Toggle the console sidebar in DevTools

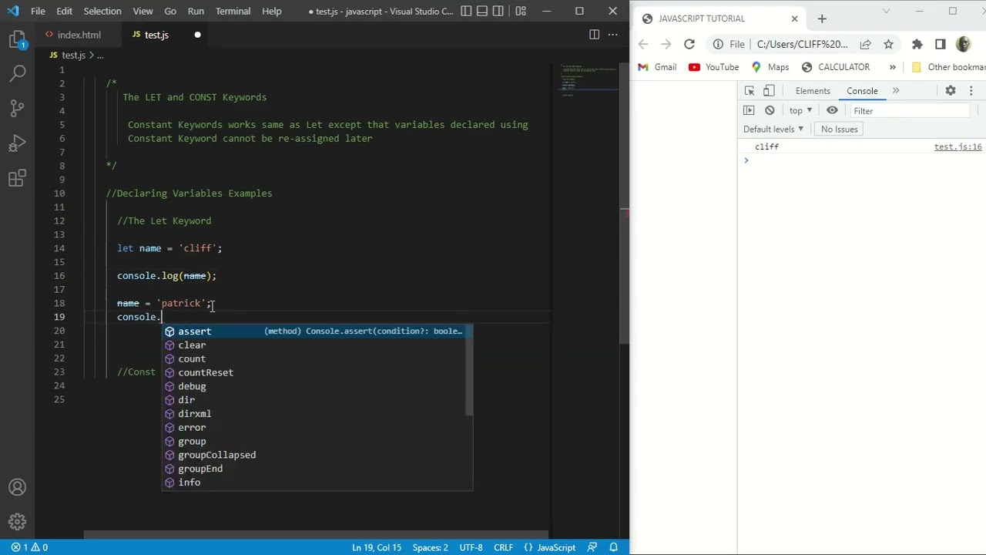[x=750, y=111]
